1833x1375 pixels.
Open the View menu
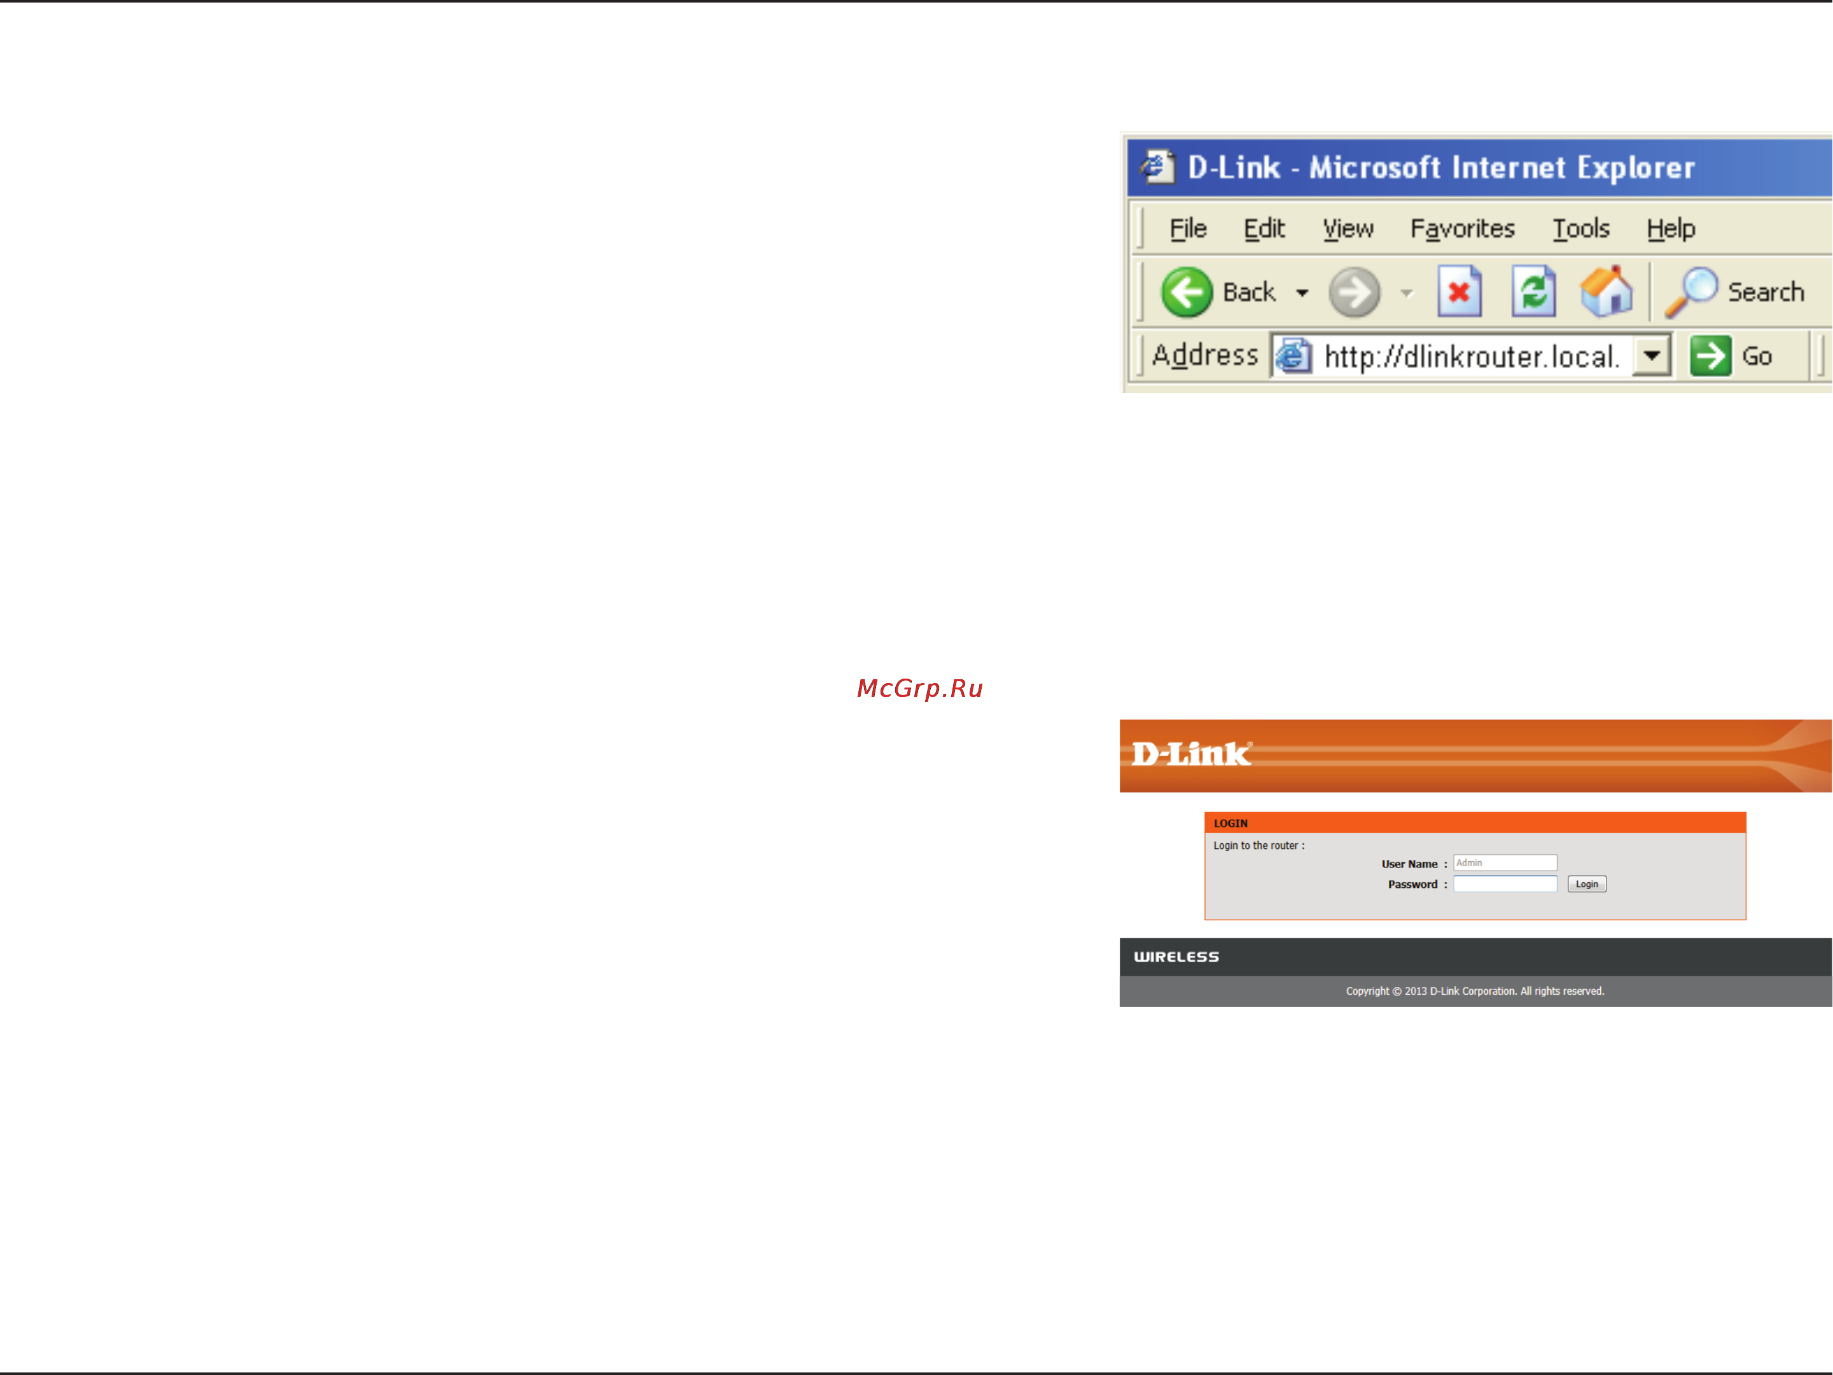pyautogui.click(x=1348, y=228)
